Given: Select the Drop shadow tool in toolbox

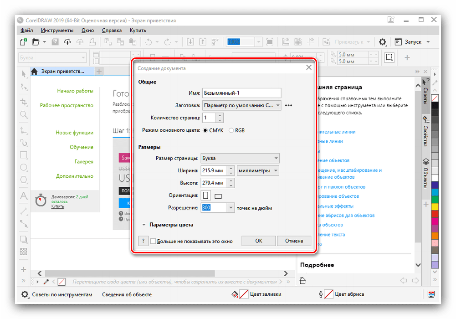Looking at the screenshot, I should coord(24,239).
